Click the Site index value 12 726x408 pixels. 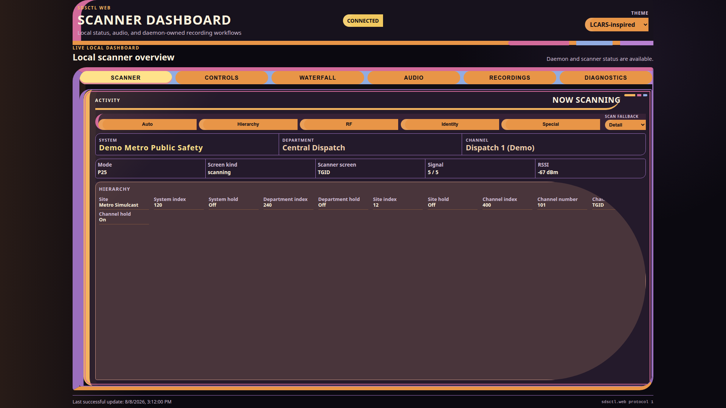376,205
